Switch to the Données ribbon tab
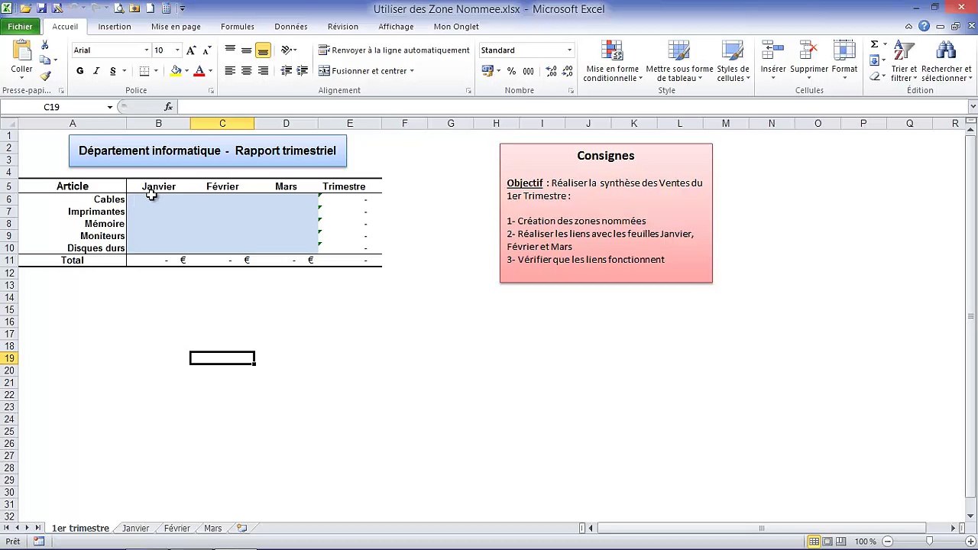This screenshot has width=978, height=550. pos(291,27)
